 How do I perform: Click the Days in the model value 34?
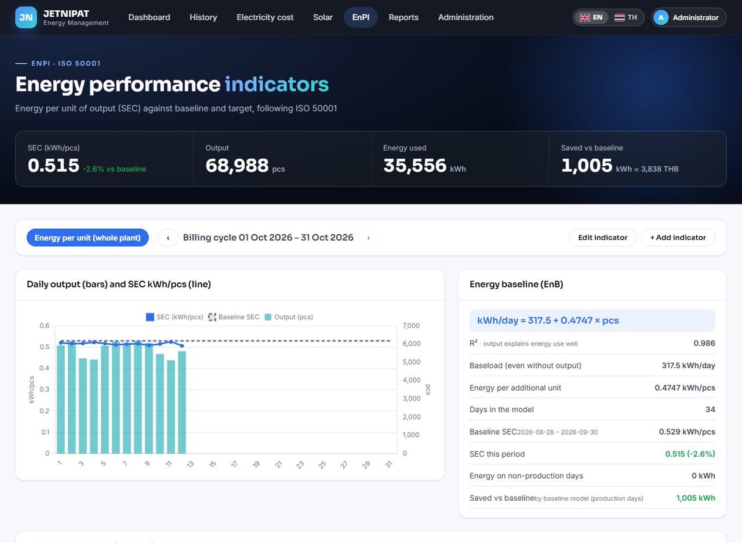coord(710,410)
